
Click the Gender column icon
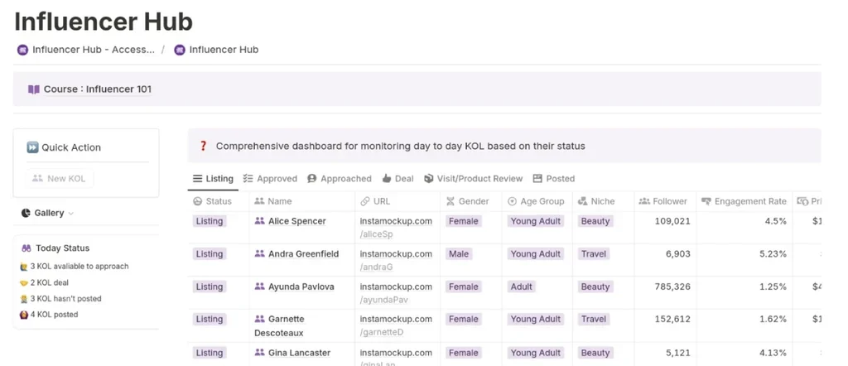[450, 201]
